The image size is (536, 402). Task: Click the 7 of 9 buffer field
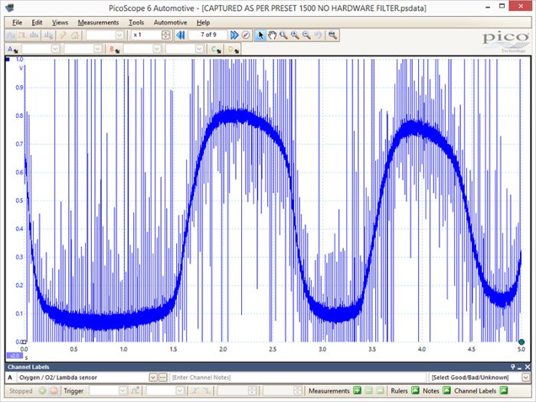click(x=208, y=35)
